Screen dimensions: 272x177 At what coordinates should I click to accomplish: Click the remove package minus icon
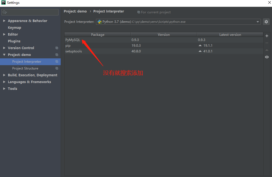pos(267,43)
